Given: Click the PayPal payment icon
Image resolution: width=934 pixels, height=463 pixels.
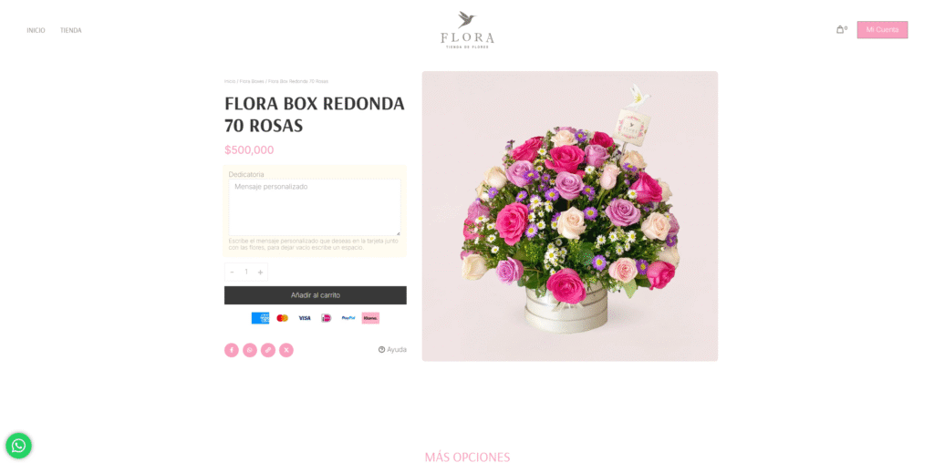Looking at the screenshot, I should tap(348, 318).
